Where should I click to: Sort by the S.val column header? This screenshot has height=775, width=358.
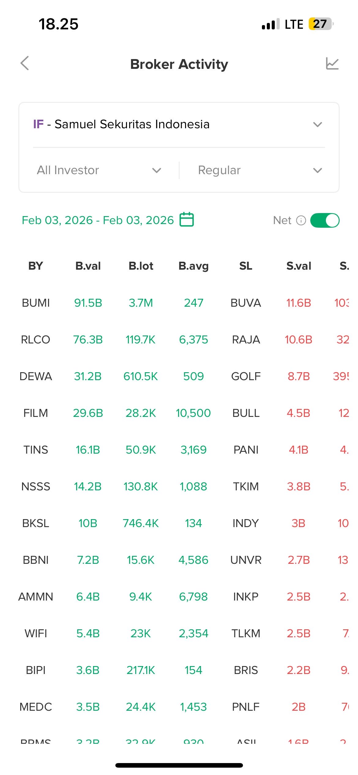pos(299,266)
